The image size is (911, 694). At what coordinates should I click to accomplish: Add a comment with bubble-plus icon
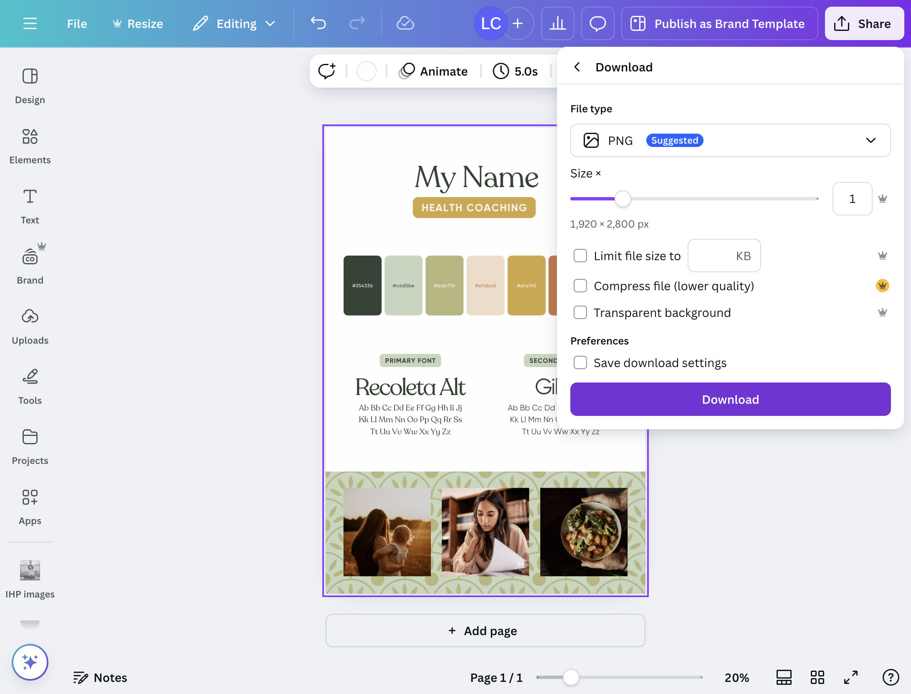pyautogui.click(x=327, y=71)
